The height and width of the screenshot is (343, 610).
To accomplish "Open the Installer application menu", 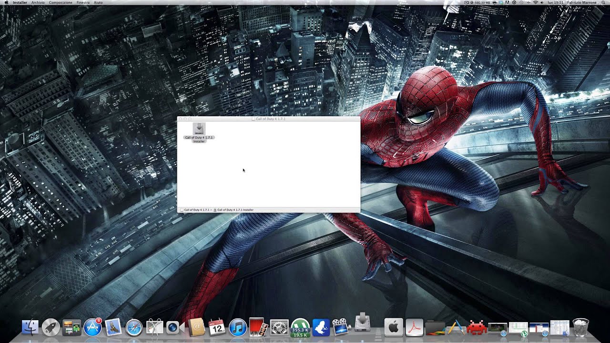I will [20, 2].
